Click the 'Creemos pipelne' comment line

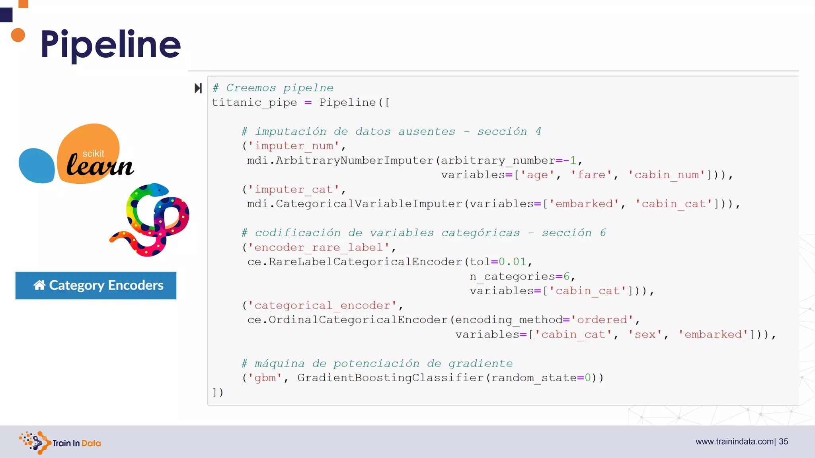273,88
